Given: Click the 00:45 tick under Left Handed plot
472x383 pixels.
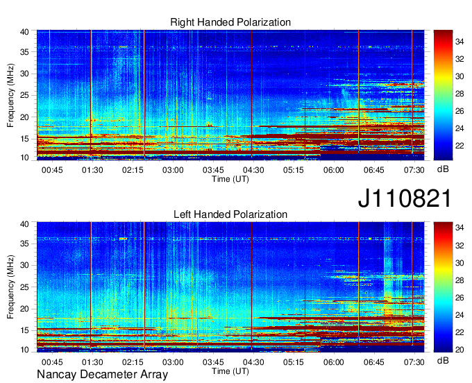Looking at the screenshot, I should click(x=52, y=362).
